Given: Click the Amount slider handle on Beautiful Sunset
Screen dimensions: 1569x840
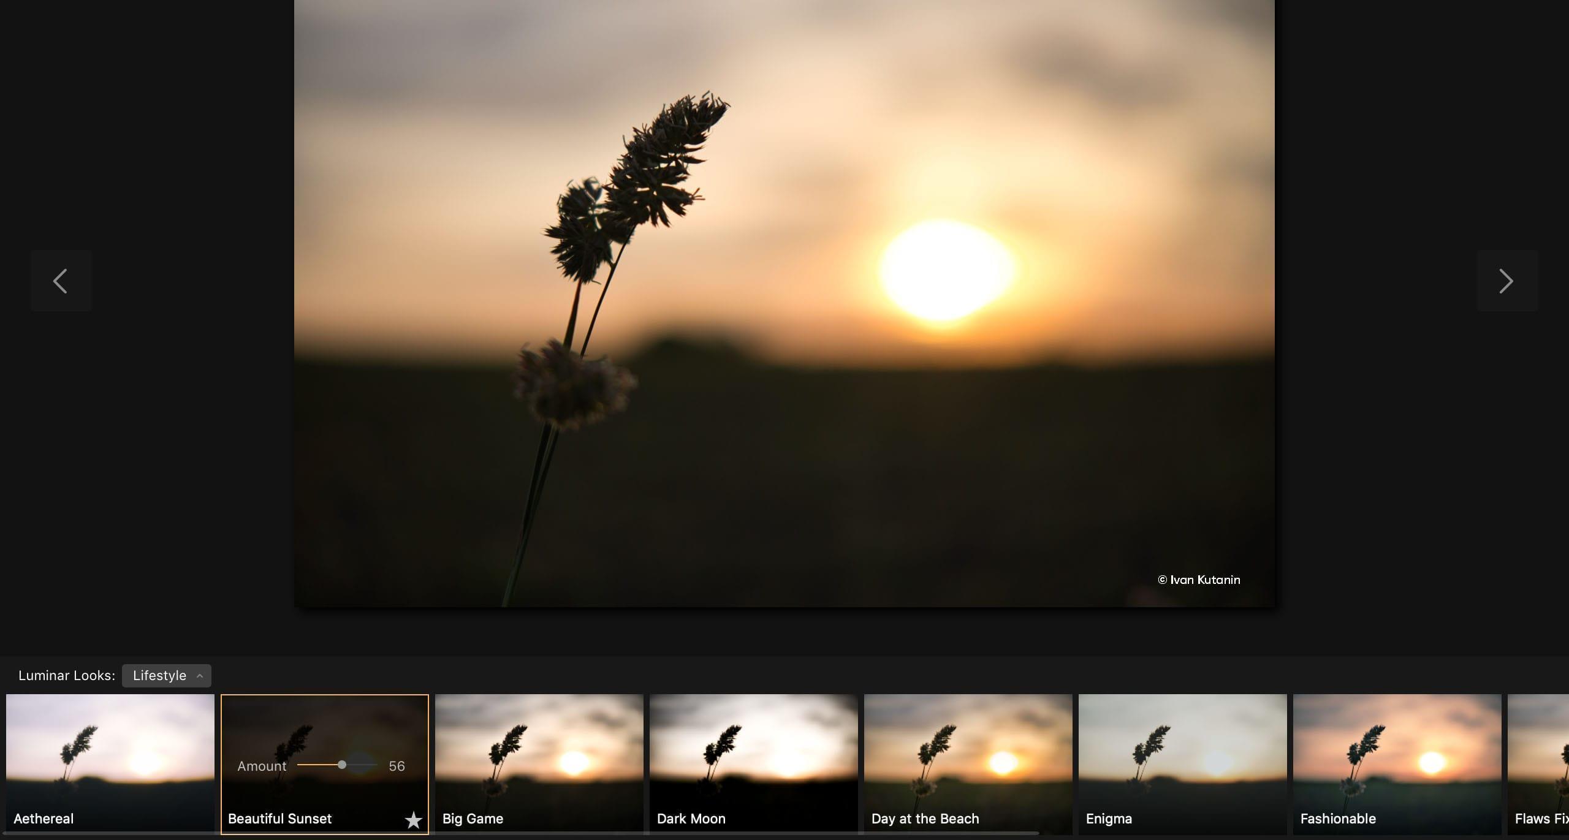Looking at the screenshot, I should pos(341,765).
